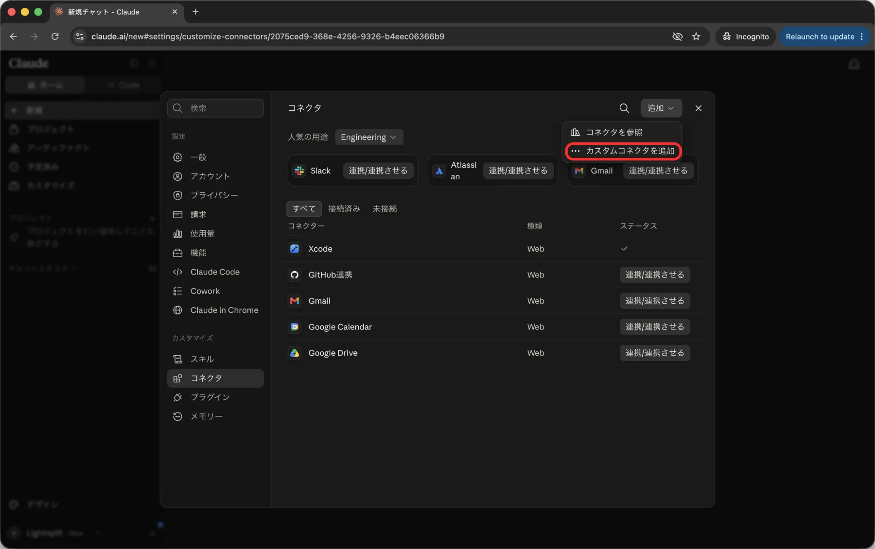
Task: Click the Incognito indicator button
Action: click(745, 36)
